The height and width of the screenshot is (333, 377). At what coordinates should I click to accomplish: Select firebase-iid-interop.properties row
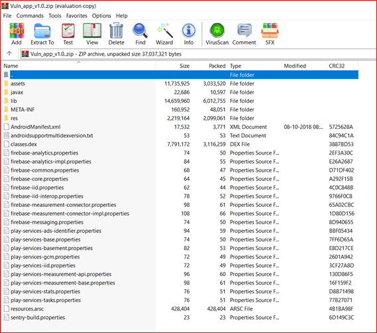[180, 196]
